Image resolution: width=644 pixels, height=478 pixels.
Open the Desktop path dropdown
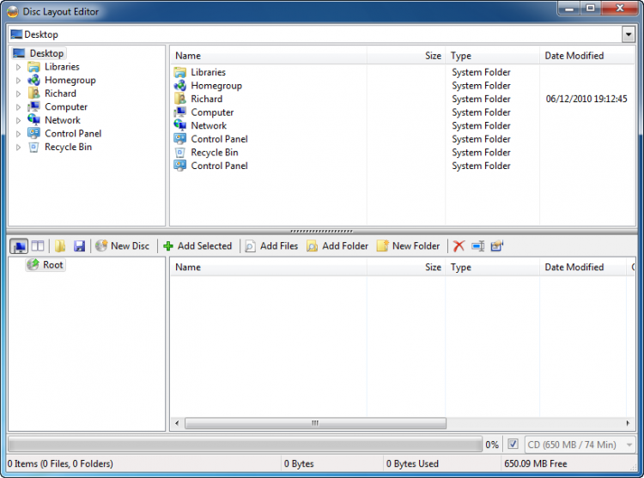pos(628,34)
